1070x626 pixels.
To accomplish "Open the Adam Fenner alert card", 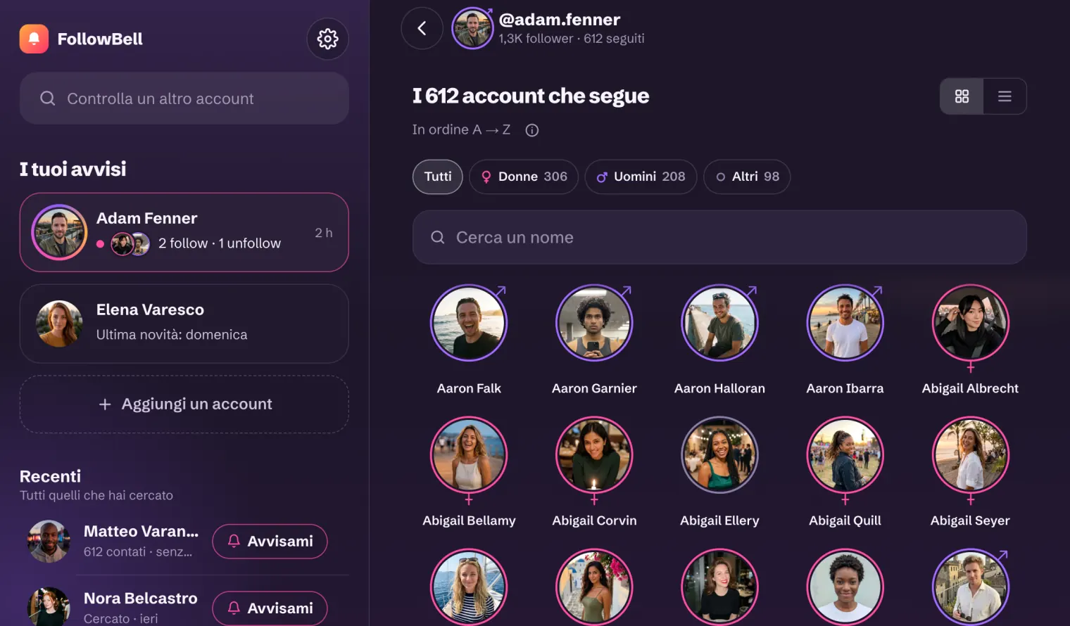I will (184, 232).
